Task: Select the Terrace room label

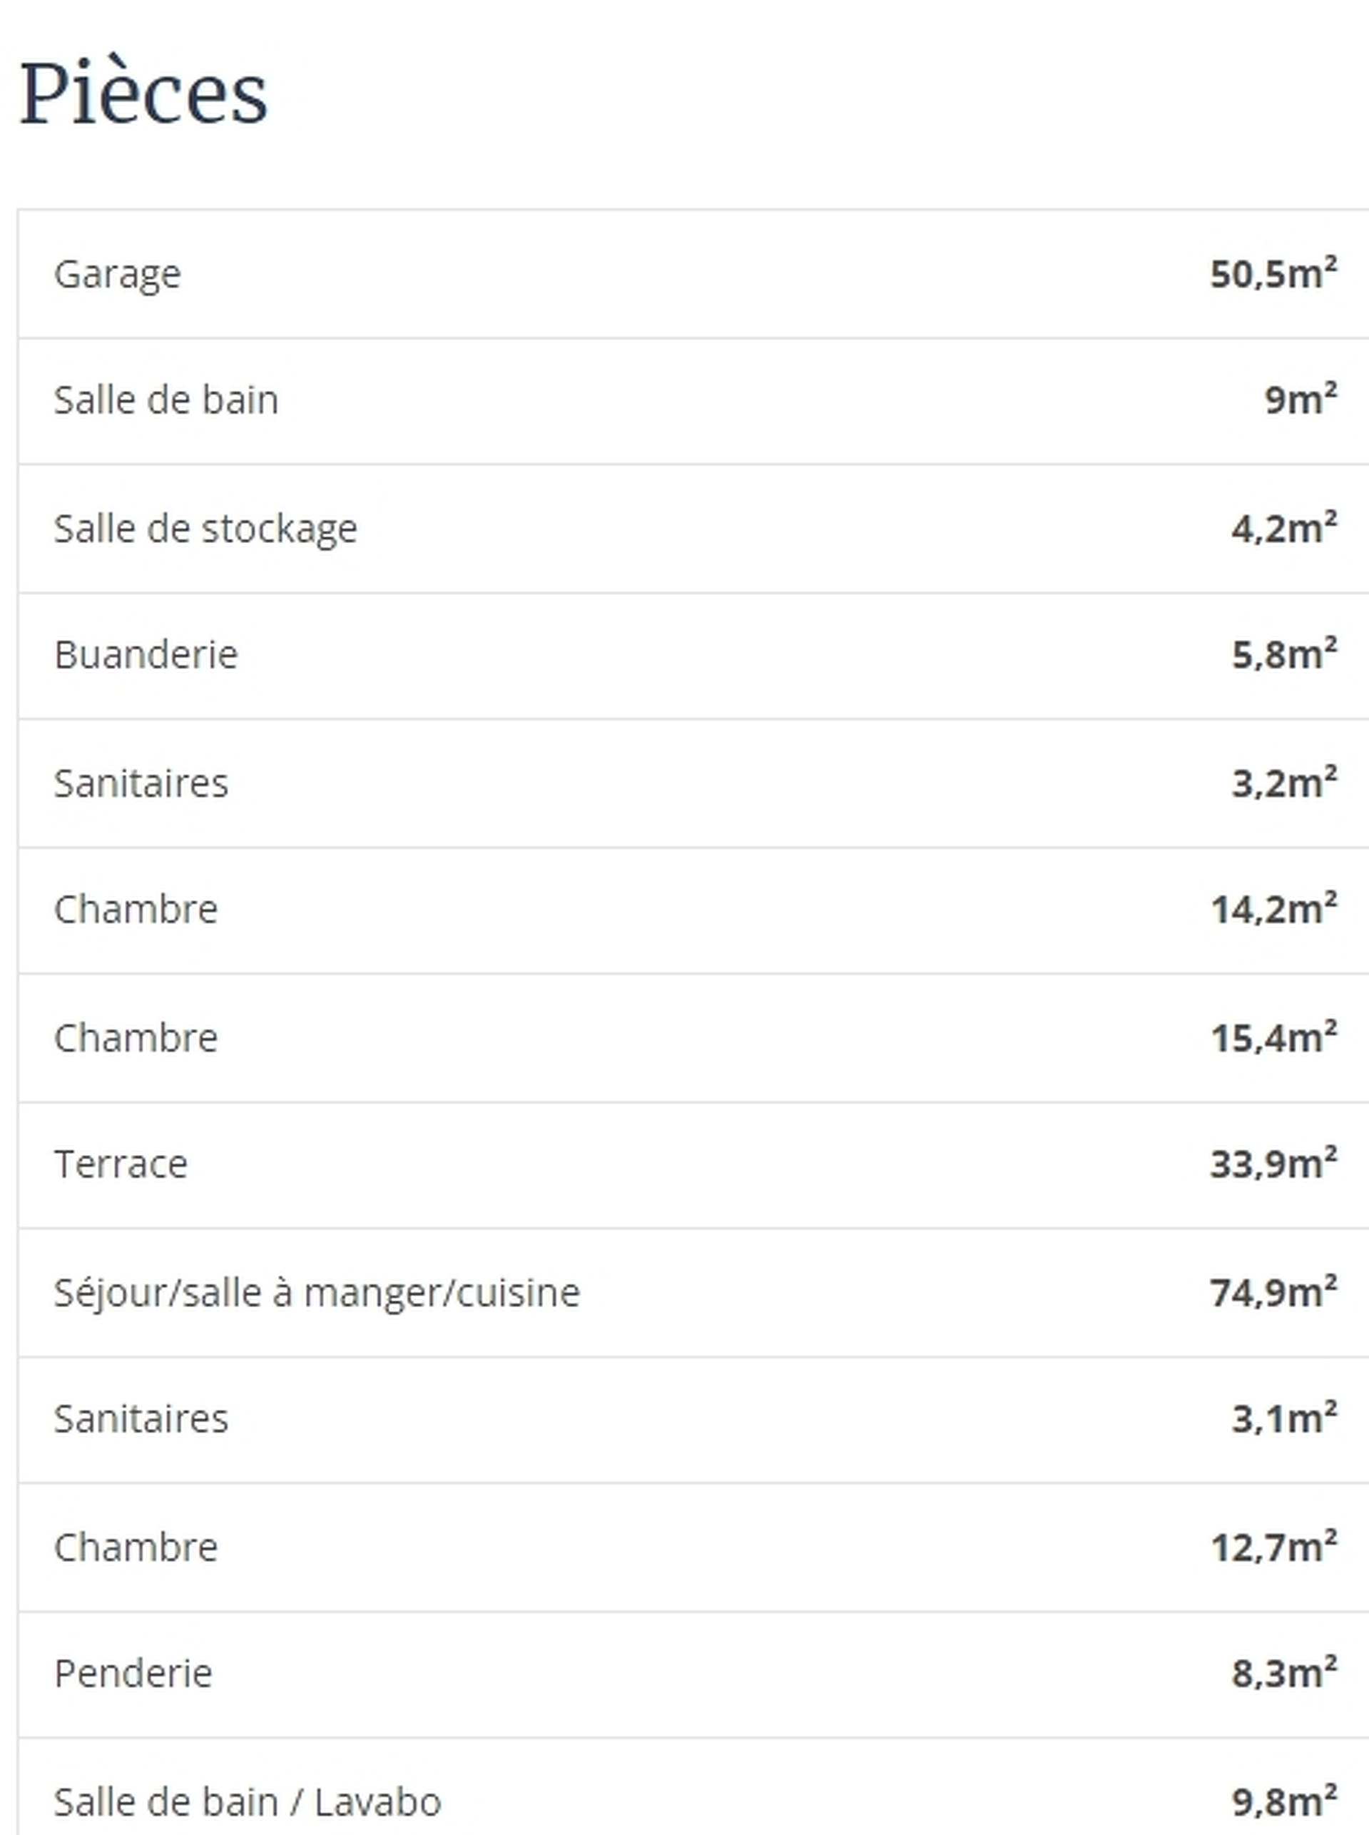Action: 121,1164
